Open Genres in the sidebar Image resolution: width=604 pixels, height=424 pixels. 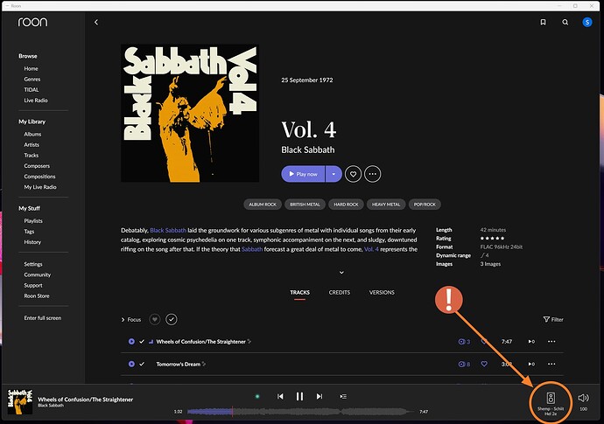point(32,79)
